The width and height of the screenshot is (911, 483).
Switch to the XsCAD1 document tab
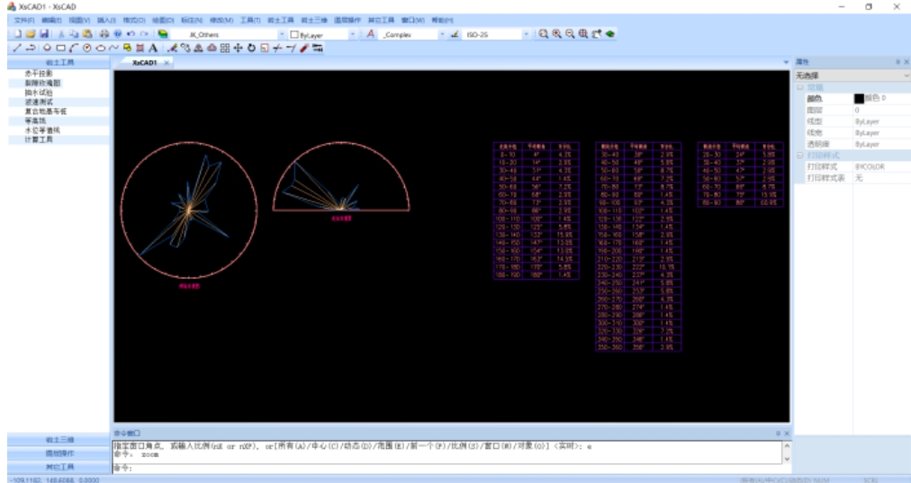click(145, 63)
